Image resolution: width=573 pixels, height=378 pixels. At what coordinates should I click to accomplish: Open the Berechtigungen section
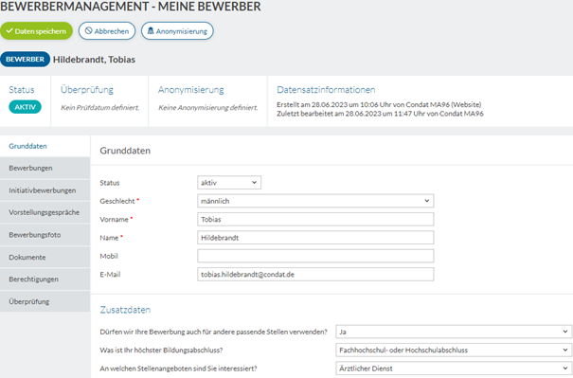pyautogui.click(x=45, y=279)
